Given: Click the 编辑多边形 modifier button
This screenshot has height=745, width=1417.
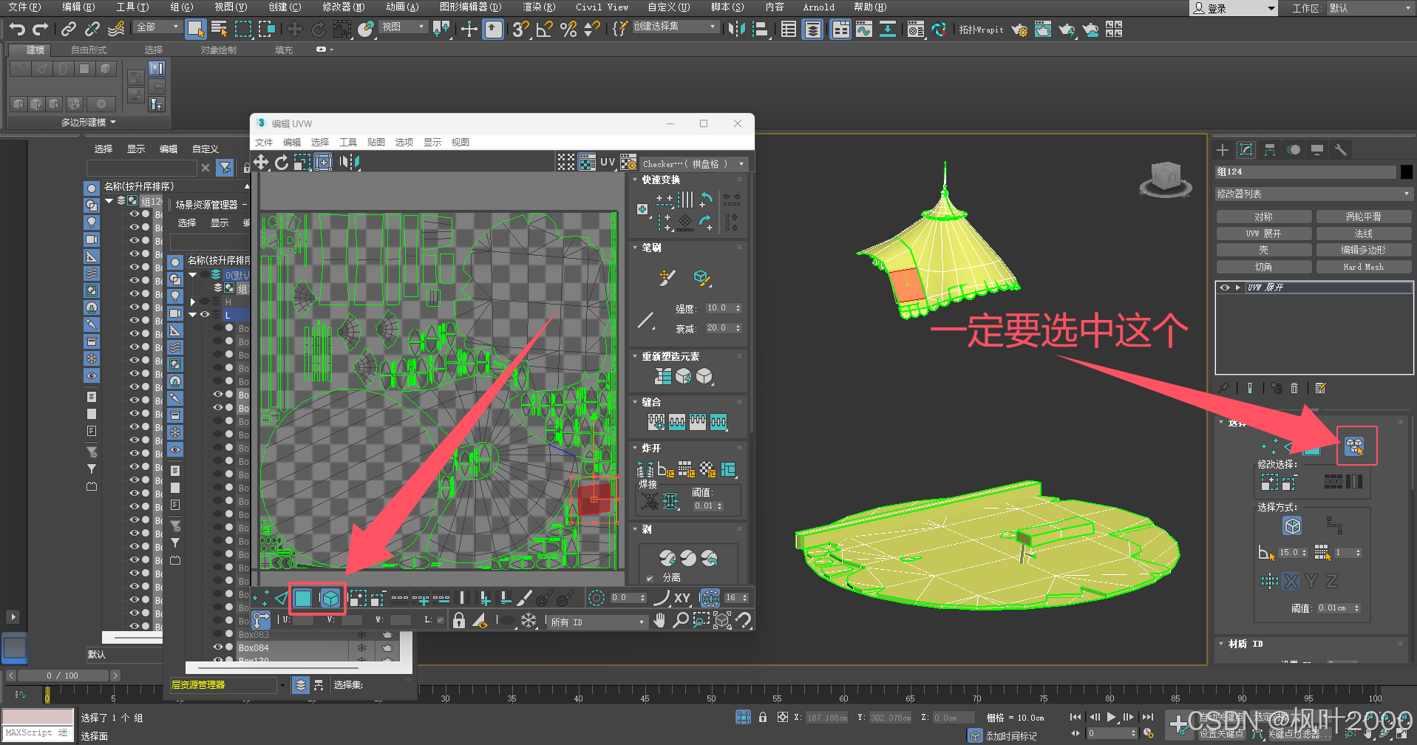Looking at the screenshot, I should pyautogui.click(x=1363, y=250).
